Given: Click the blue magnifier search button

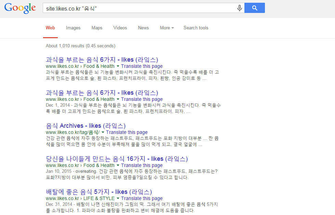Looking at the screenshot, I should pyautogui.click(x=254, y=8).
